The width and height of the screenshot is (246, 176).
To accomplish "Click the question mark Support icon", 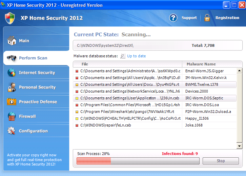I will click(173, 18).
